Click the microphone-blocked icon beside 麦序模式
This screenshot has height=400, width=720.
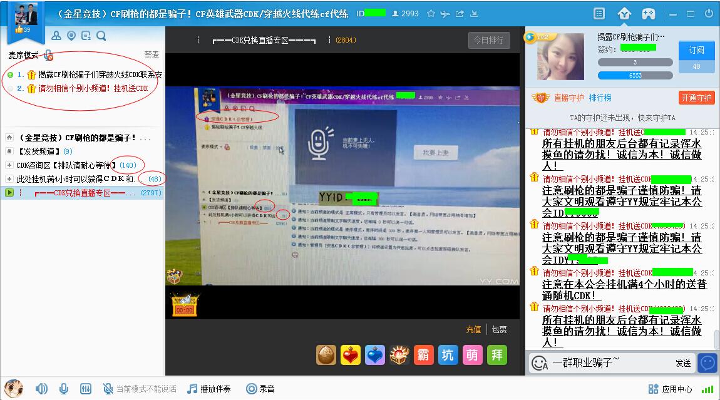click(x=48, y=56)
